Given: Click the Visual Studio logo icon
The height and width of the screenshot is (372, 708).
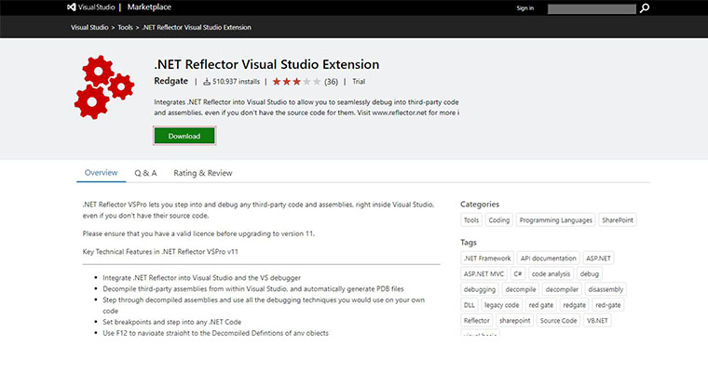Looking at the screenshot, I should pos(72,7).
